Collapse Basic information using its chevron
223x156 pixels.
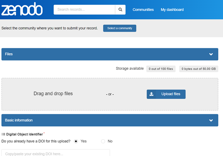click(211, 120)
